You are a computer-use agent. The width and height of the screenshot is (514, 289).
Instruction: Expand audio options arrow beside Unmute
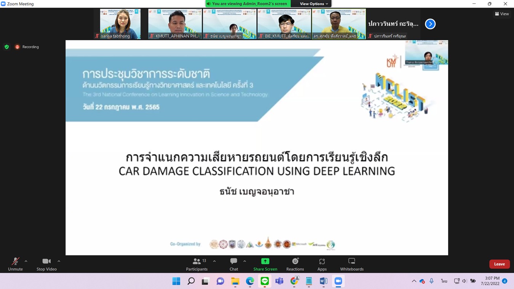click(x=26, y=261)
